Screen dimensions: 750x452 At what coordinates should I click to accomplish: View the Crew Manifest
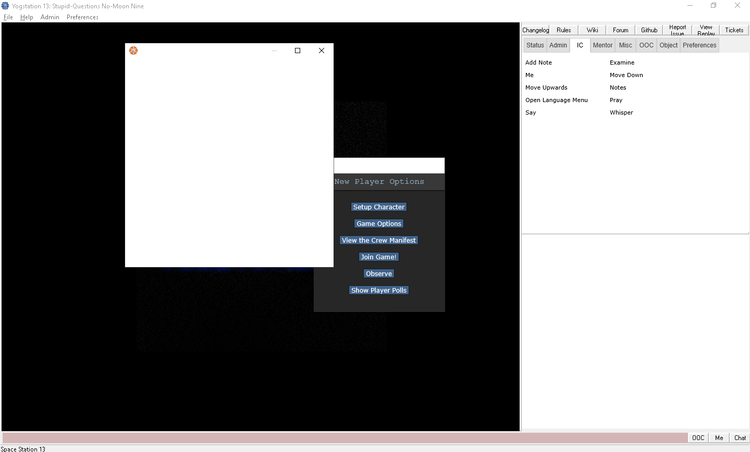(379, 240)
